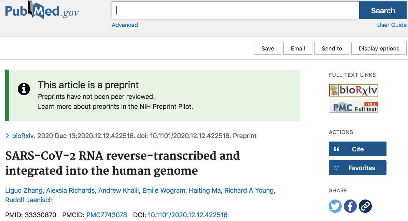Open NIH Preprint Pilot link

(x=165, y=106)
